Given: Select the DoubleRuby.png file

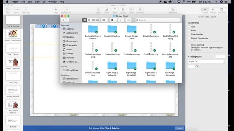Looking at the screenshot, I should 151,47.
